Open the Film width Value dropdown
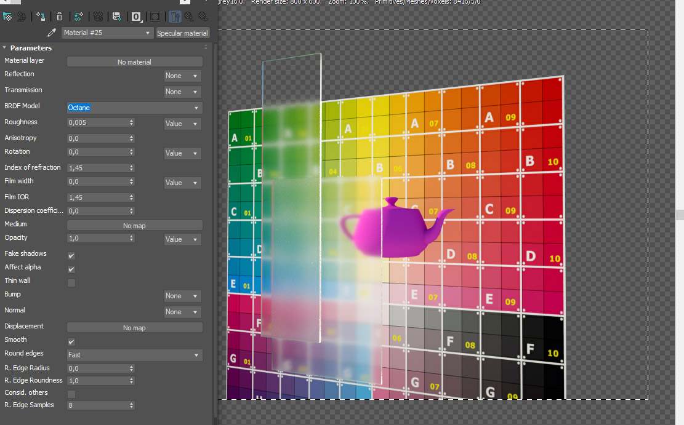The width and height of the screenshot is (684, 425). [x=183, y=183]
